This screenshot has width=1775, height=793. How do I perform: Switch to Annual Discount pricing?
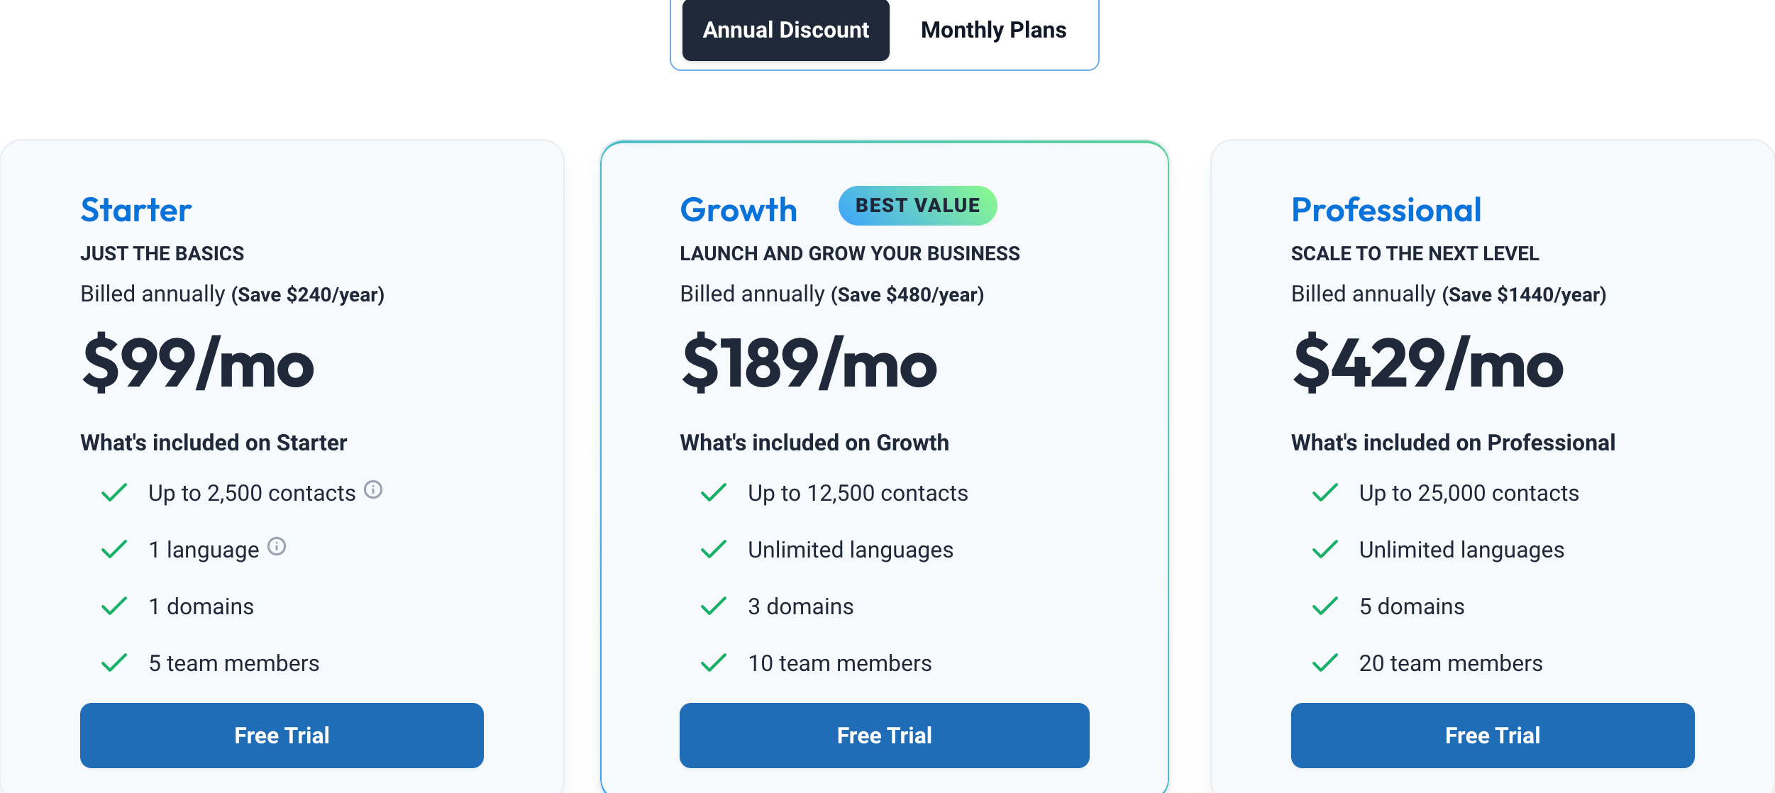click(785, 30)
